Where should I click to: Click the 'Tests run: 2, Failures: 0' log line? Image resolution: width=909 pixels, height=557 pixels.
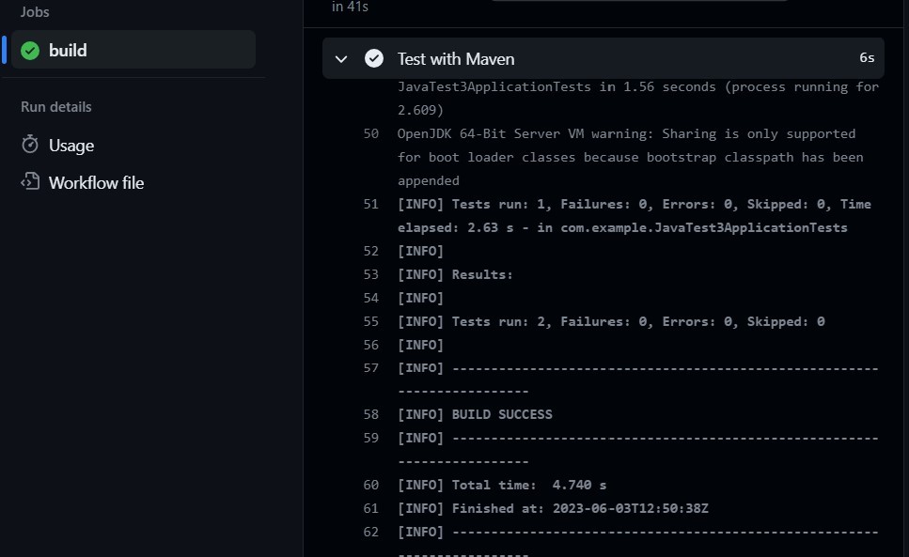(611, 321)
